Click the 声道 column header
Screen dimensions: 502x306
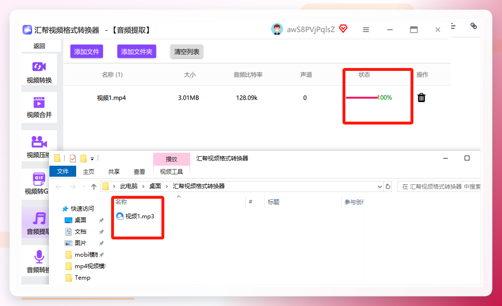pyautogui.click(x=307, y=75)
